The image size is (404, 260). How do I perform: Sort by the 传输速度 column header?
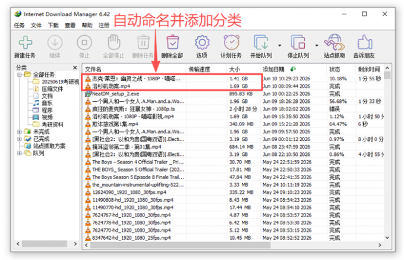pos(206,69)
